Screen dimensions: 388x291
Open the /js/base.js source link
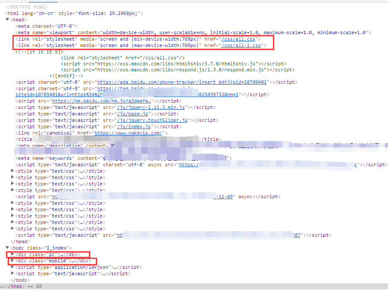tap(132, 114)
